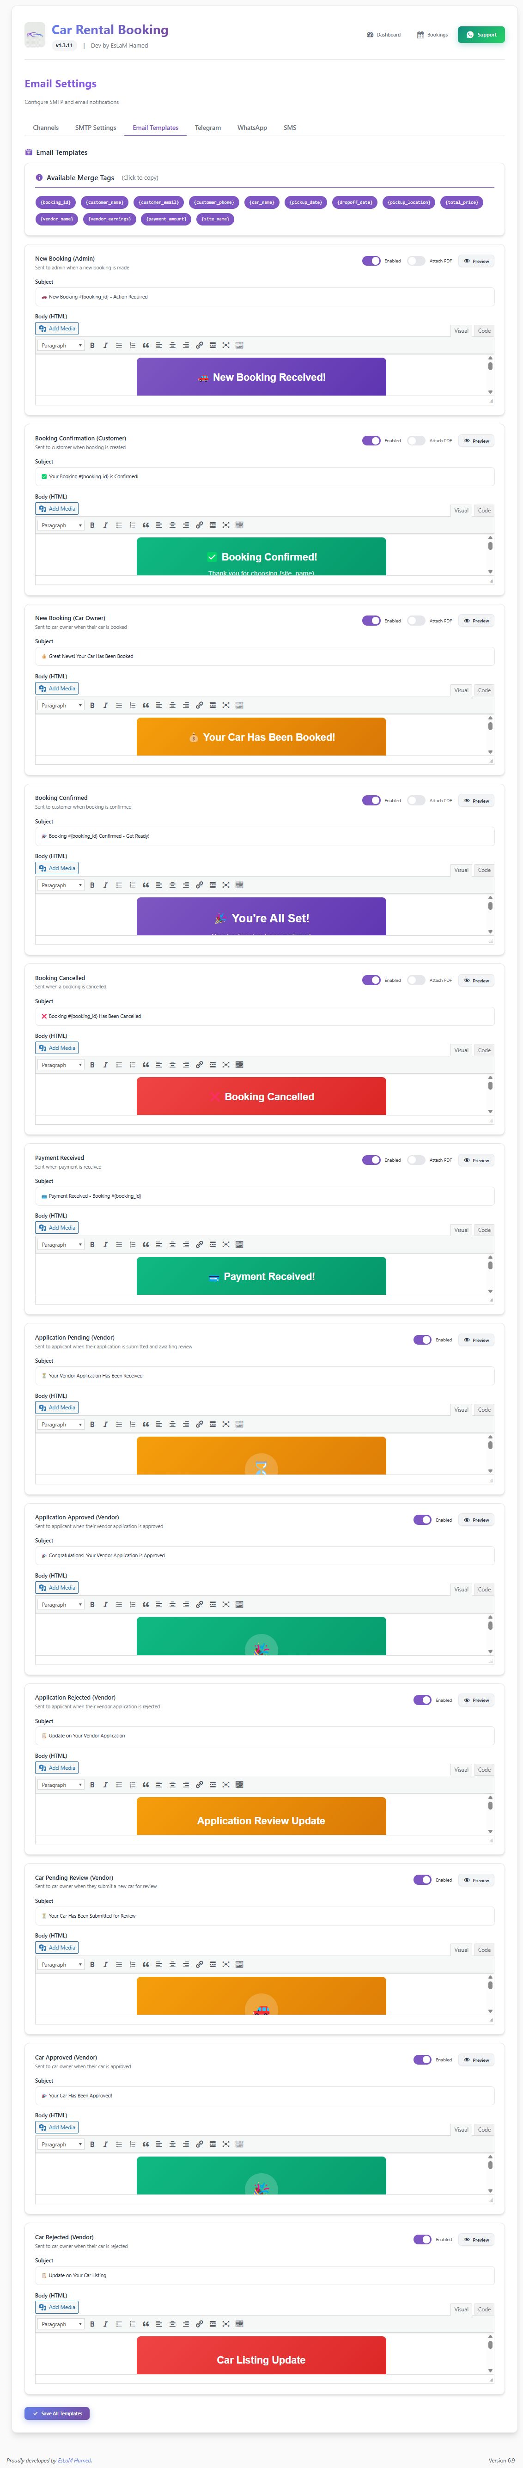Align center in Application Approved (Vendor) editor

pos(172,1605)
